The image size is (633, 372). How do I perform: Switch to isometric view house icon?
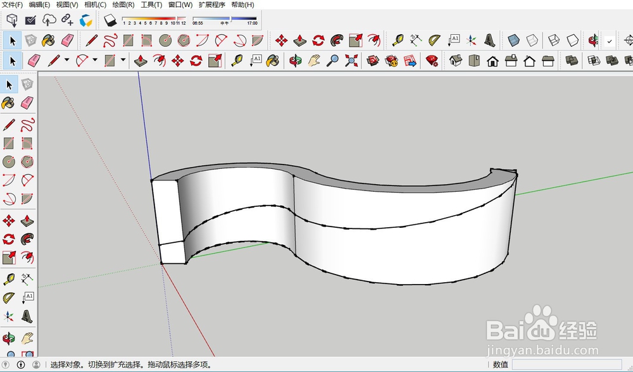pos(455,61)
